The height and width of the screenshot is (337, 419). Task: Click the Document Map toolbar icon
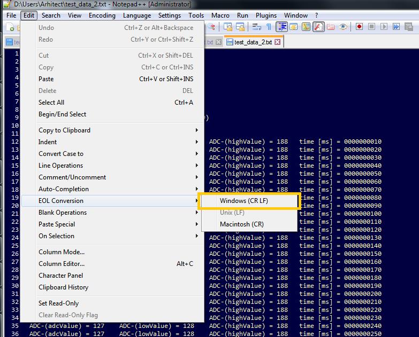[306, 27]
